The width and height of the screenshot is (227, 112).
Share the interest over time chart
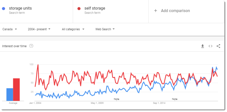tap(218, 46)
